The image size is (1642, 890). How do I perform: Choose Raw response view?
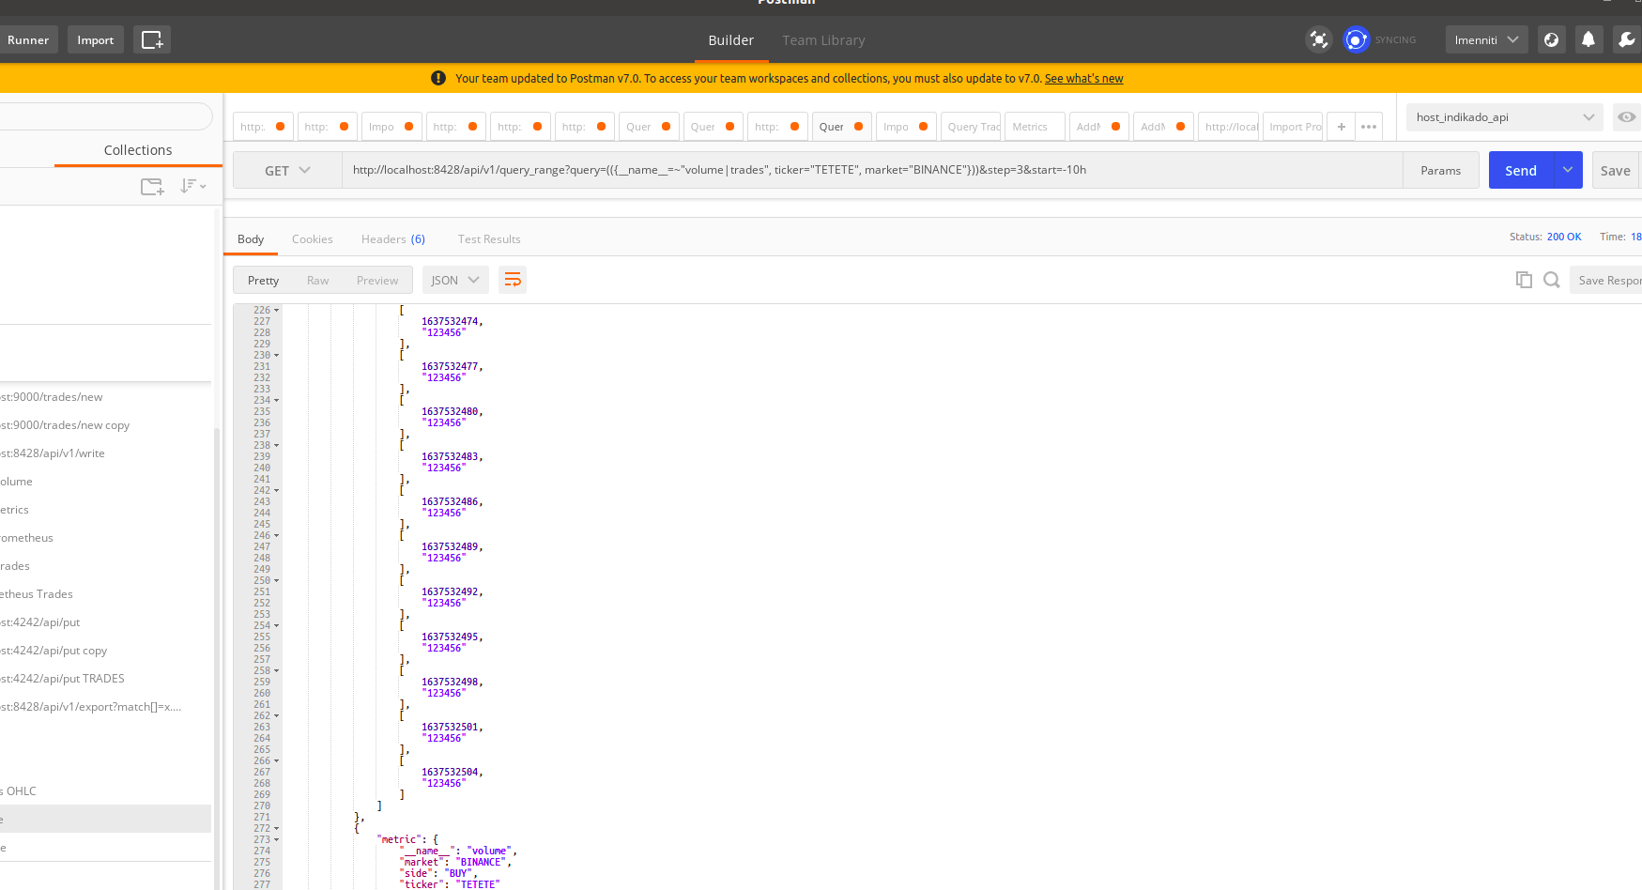[317, 281]
